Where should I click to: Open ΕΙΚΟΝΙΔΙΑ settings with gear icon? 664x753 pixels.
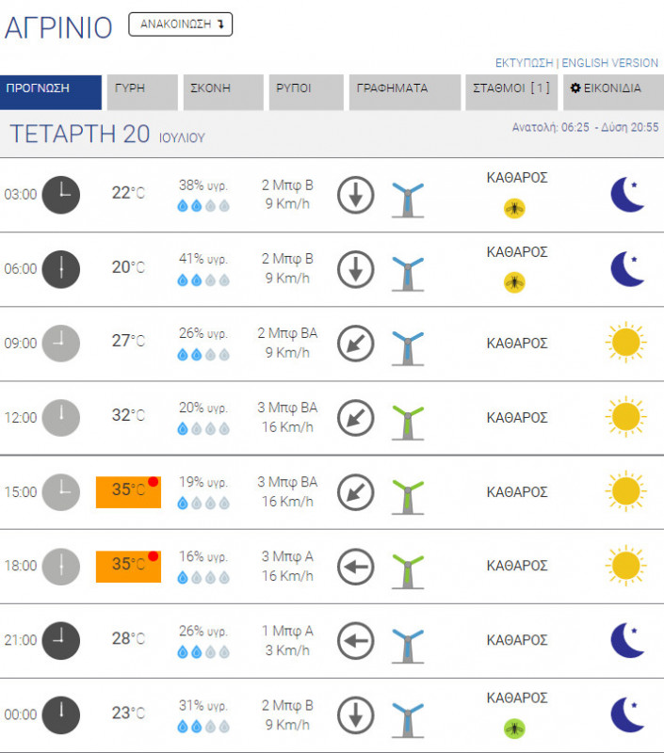pyautogui.click(x=611, y=89)
